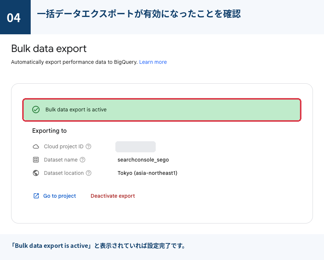Click the Dataset location globe icon
Viewport: 324px width, 260px height.
click(x=36, y=173)
